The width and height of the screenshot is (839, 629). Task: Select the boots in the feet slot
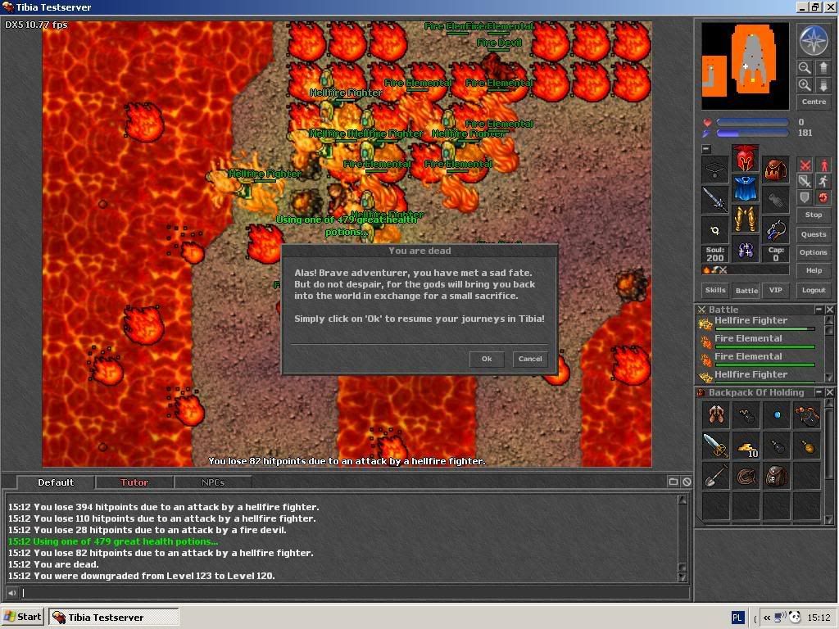(746, 250)
